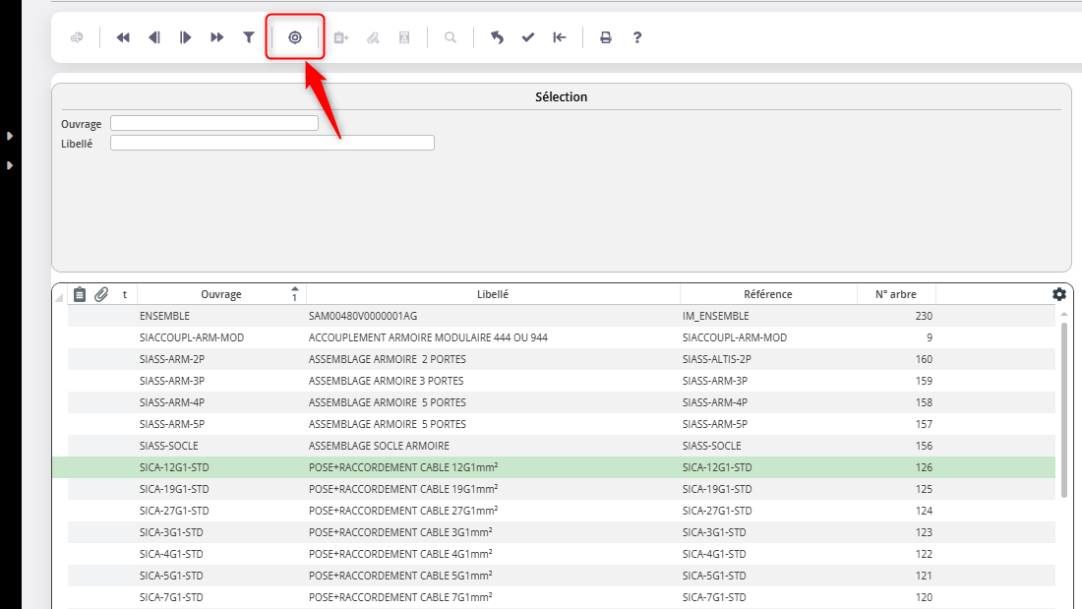Click the 't' column header
This screenshot has height=609, width=1082.
125,294
